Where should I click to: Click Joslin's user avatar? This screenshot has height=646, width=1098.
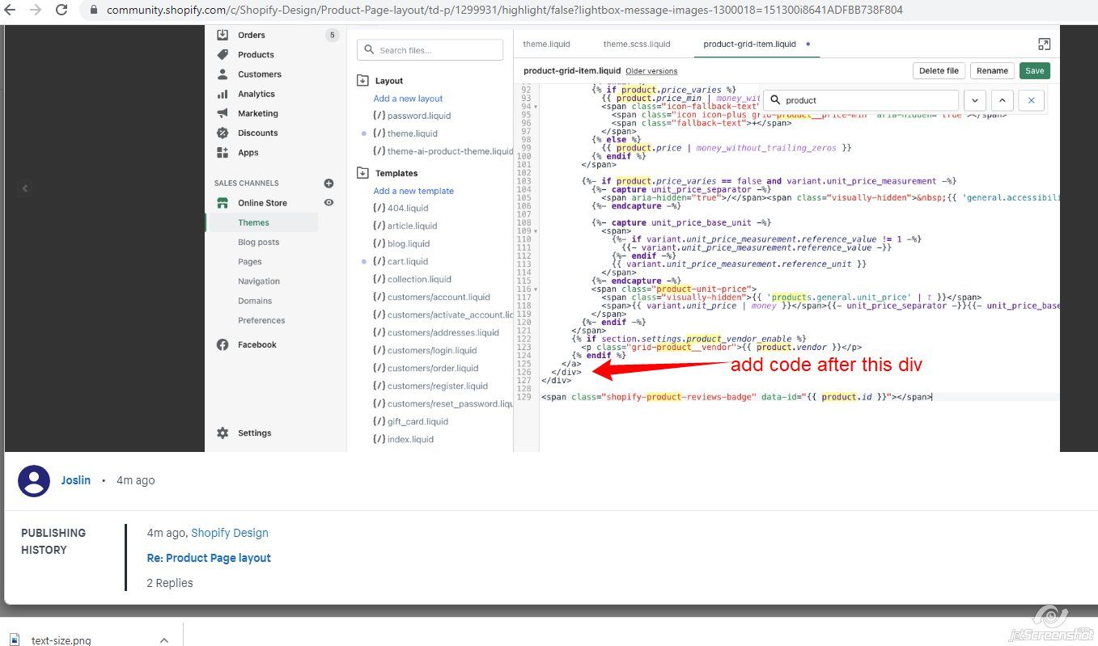coord(34,480)
